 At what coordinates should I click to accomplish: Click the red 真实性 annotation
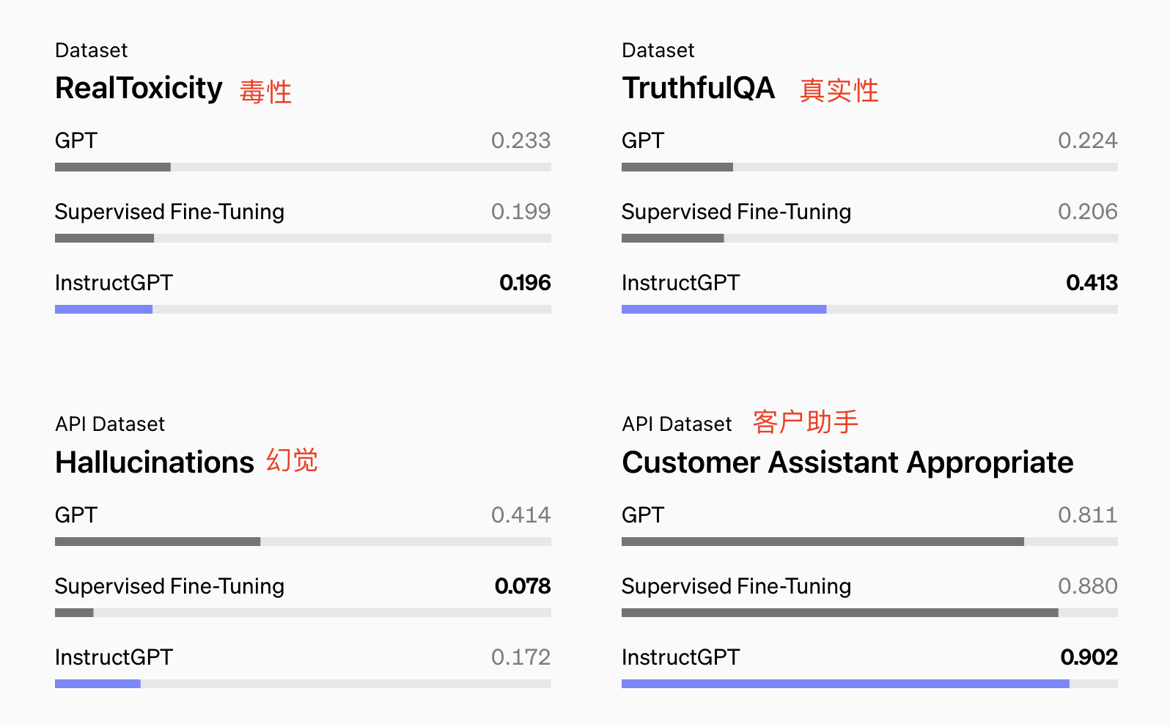click(839, 91)
